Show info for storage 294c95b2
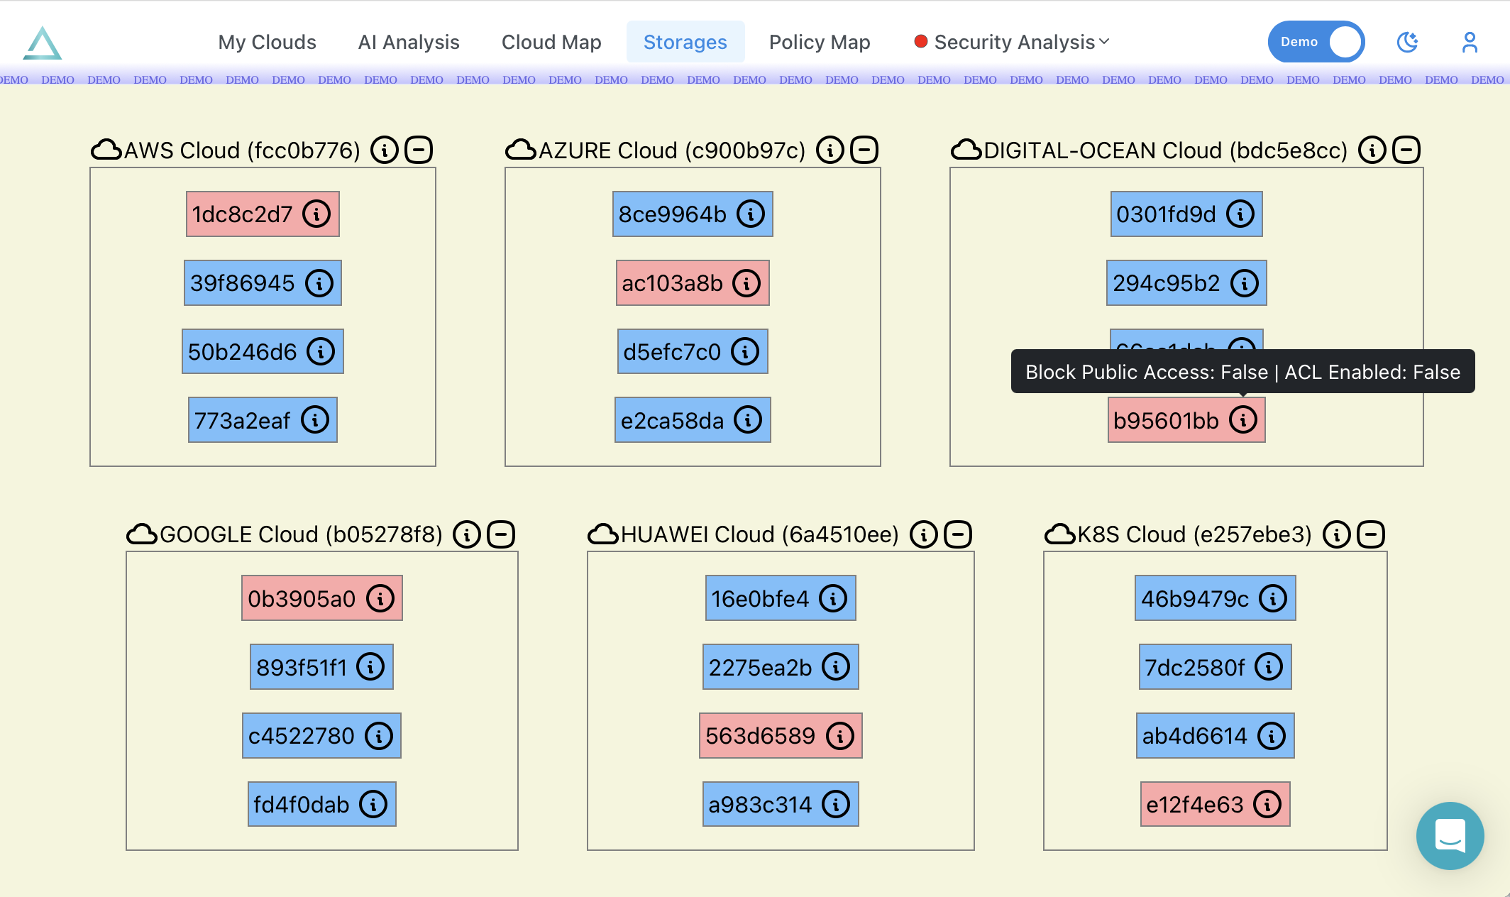Viewport: 1510px width, 897px height. 1245,283
